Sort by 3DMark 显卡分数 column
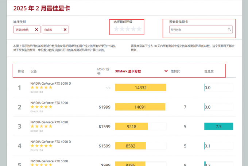248x166 pixels. click(128, 71)
